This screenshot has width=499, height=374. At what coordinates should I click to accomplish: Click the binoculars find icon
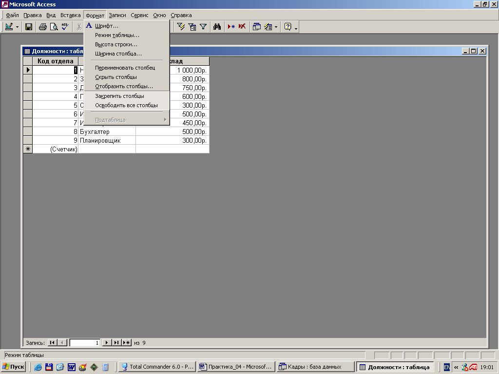pyautogui.click(x=217, y=27)
